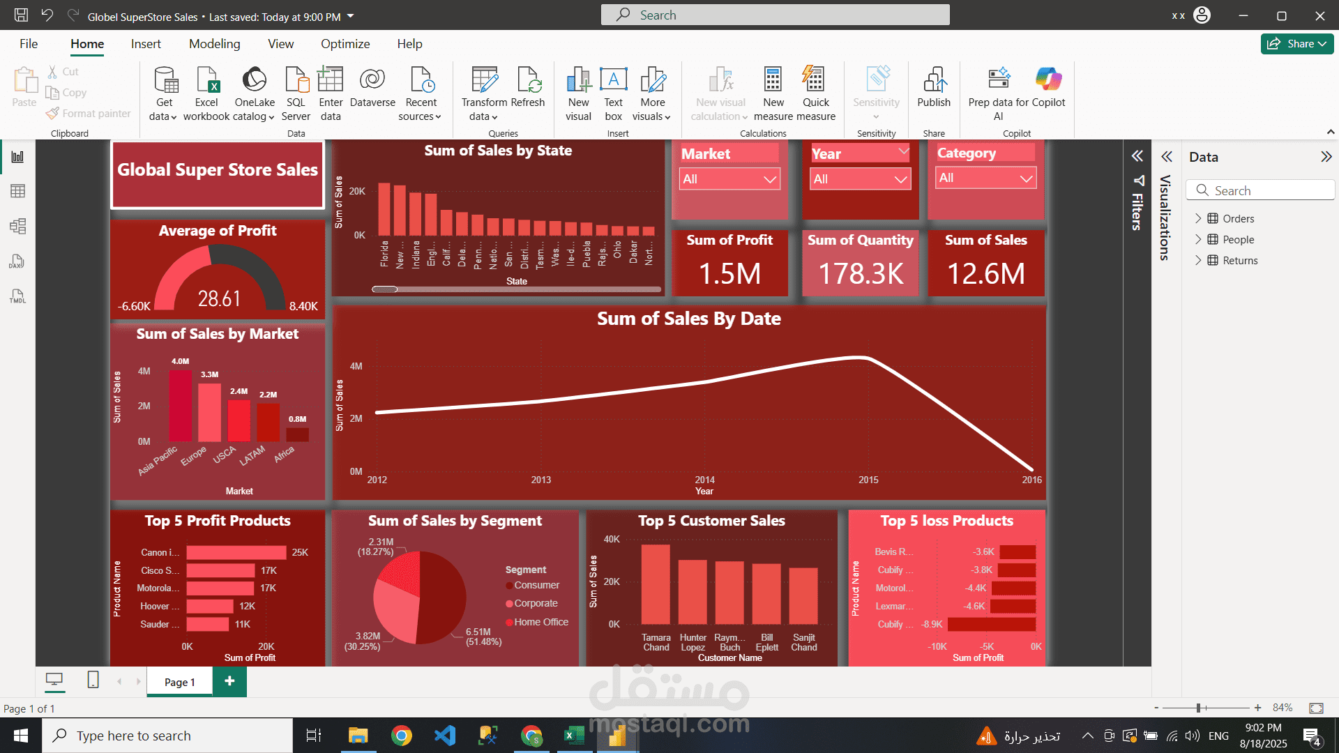Select the Page 1 tab
The image size is (1339, 753).
(179, 682)
